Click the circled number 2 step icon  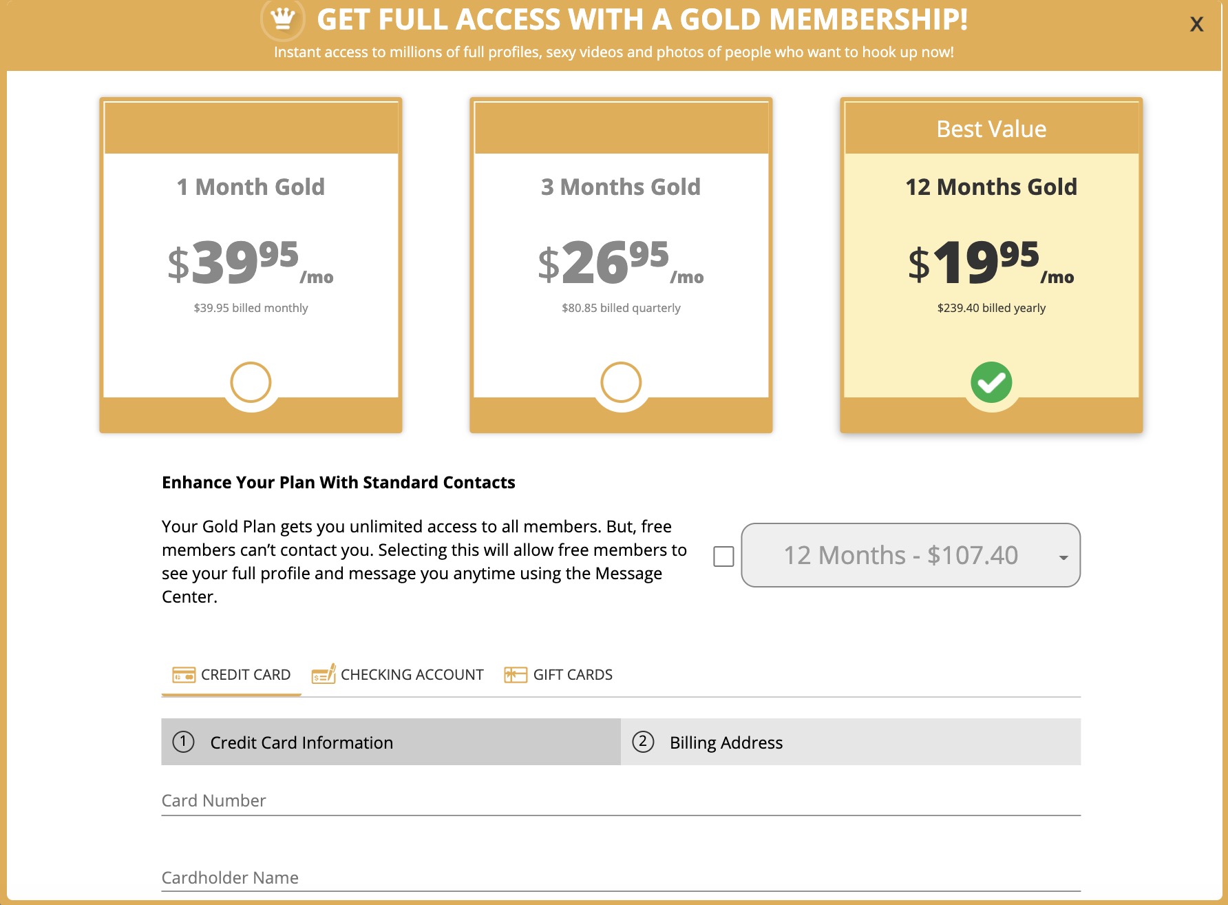click(643, 742)
